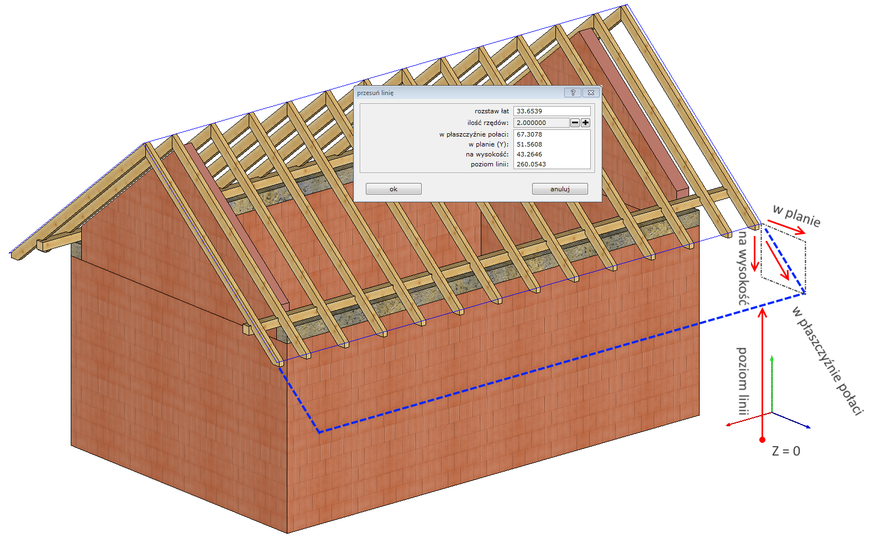Confirm the dialog with the ok button
The height and width of the screenshot is (539, 882).
(x=393, y=189)
